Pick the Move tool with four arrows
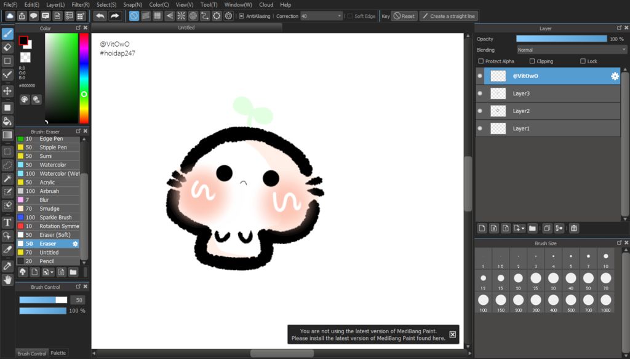The width and height of the screenshot is (630, 359). point(7,91)
